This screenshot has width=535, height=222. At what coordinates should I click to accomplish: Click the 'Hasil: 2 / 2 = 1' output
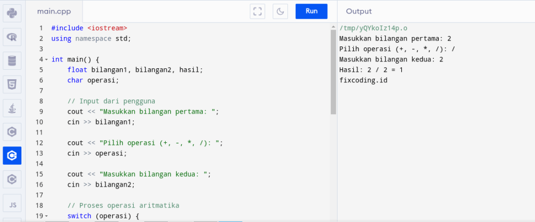[x=371, y=70]
